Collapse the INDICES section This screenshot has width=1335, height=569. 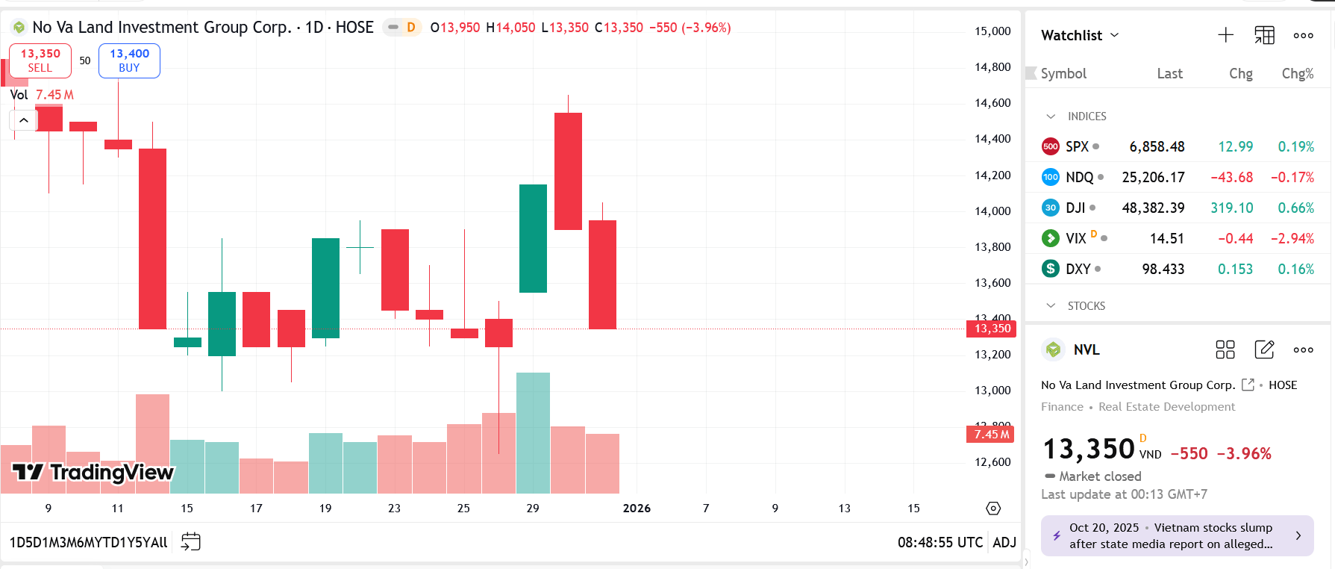tap(1051, 116)
